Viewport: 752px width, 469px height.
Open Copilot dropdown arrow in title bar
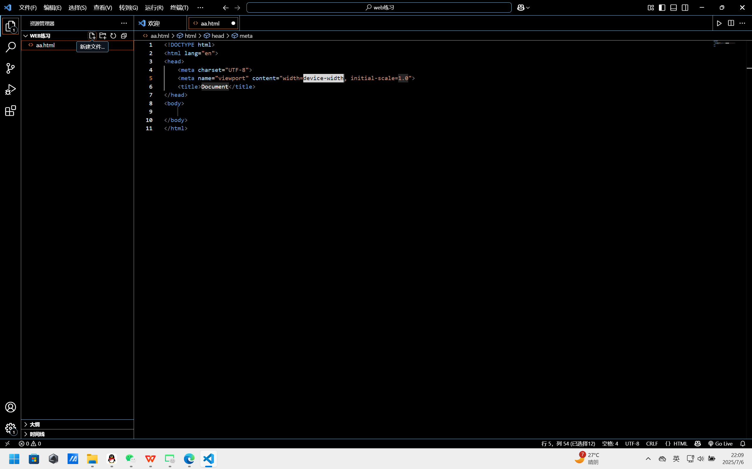click(528, 8)
